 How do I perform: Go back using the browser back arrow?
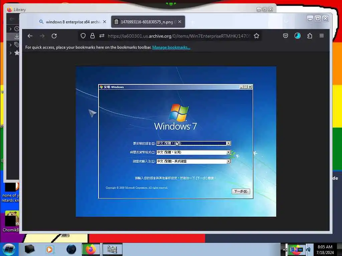point(30,36)
